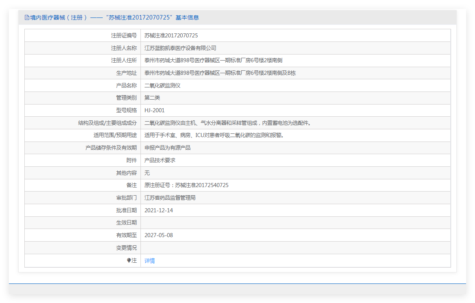Click the 其他内容 value 无

pos(147,173)
